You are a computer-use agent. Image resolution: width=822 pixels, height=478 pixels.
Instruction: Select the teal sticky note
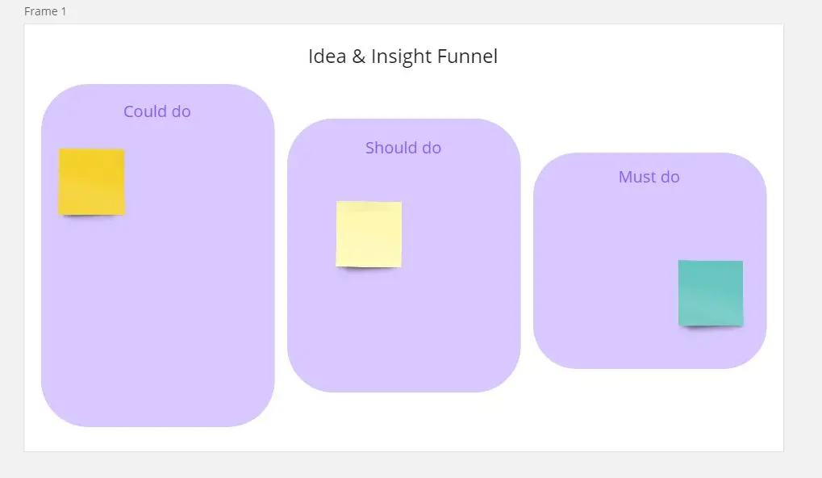(x=711, y=293)
